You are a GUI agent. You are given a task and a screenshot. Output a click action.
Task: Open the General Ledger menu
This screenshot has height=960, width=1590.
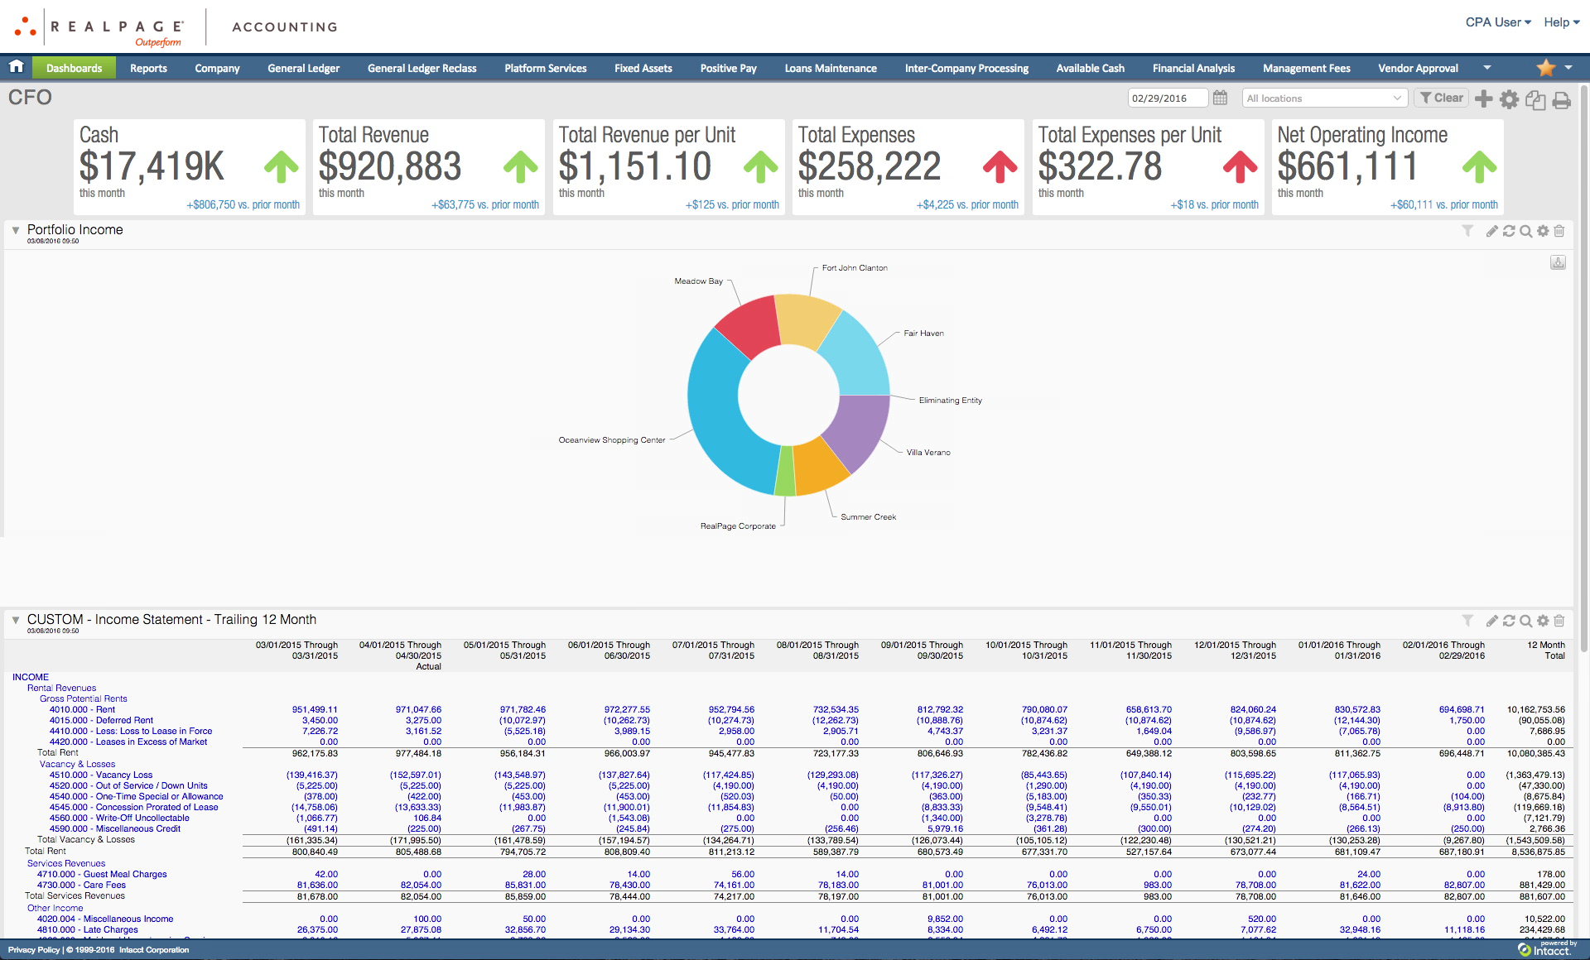303,69
